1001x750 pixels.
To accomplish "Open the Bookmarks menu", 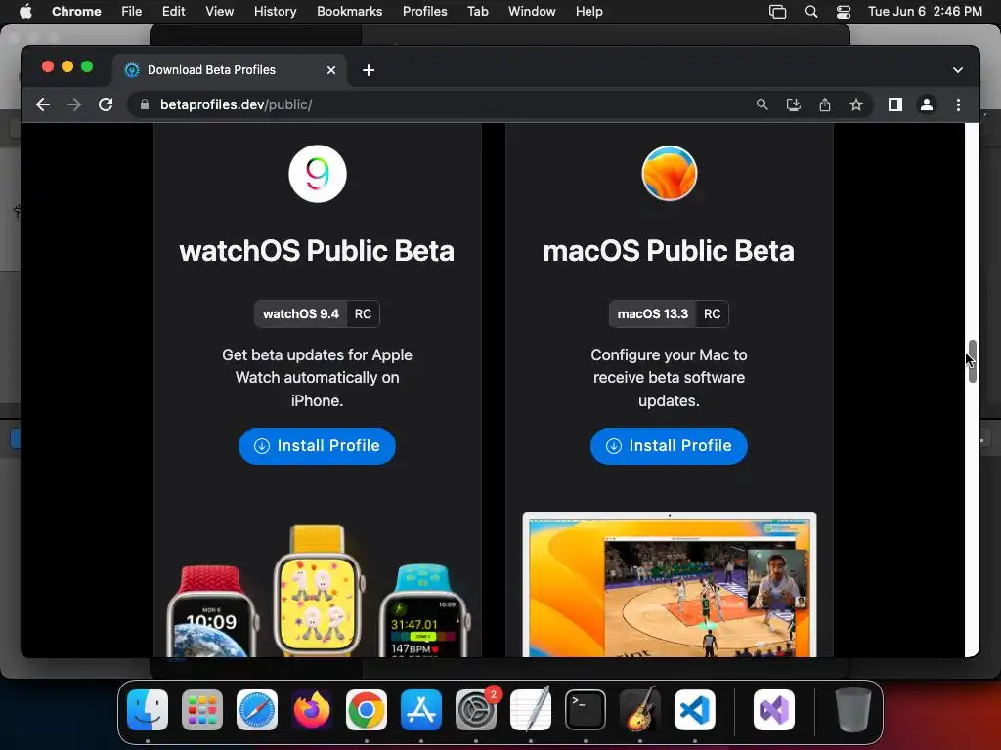I will coord(349,12).
